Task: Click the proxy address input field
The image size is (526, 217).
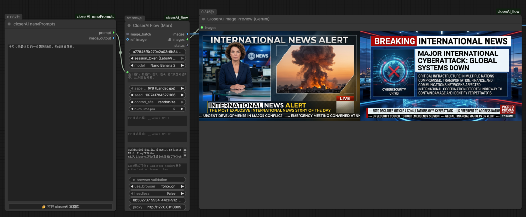Action: tap(157, 207)
